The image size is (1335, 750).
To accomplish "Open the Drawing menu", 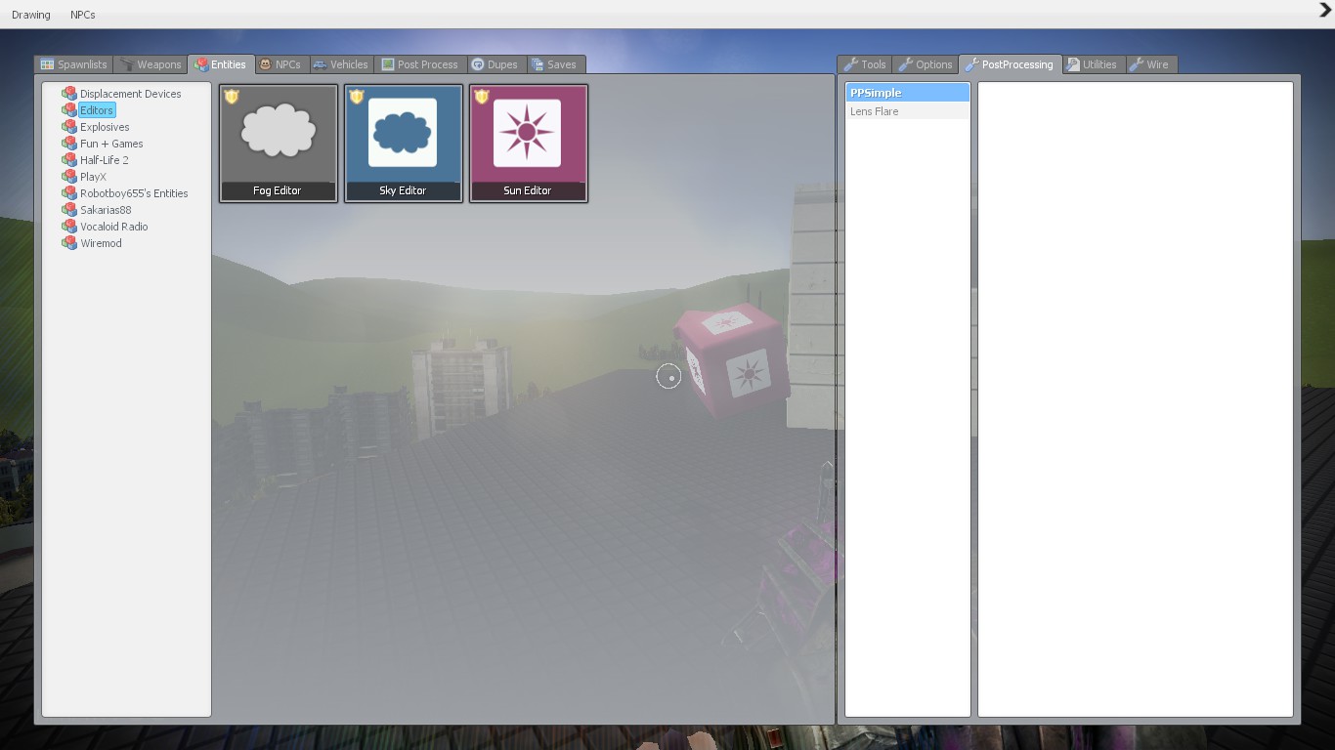I will [31, 15].
